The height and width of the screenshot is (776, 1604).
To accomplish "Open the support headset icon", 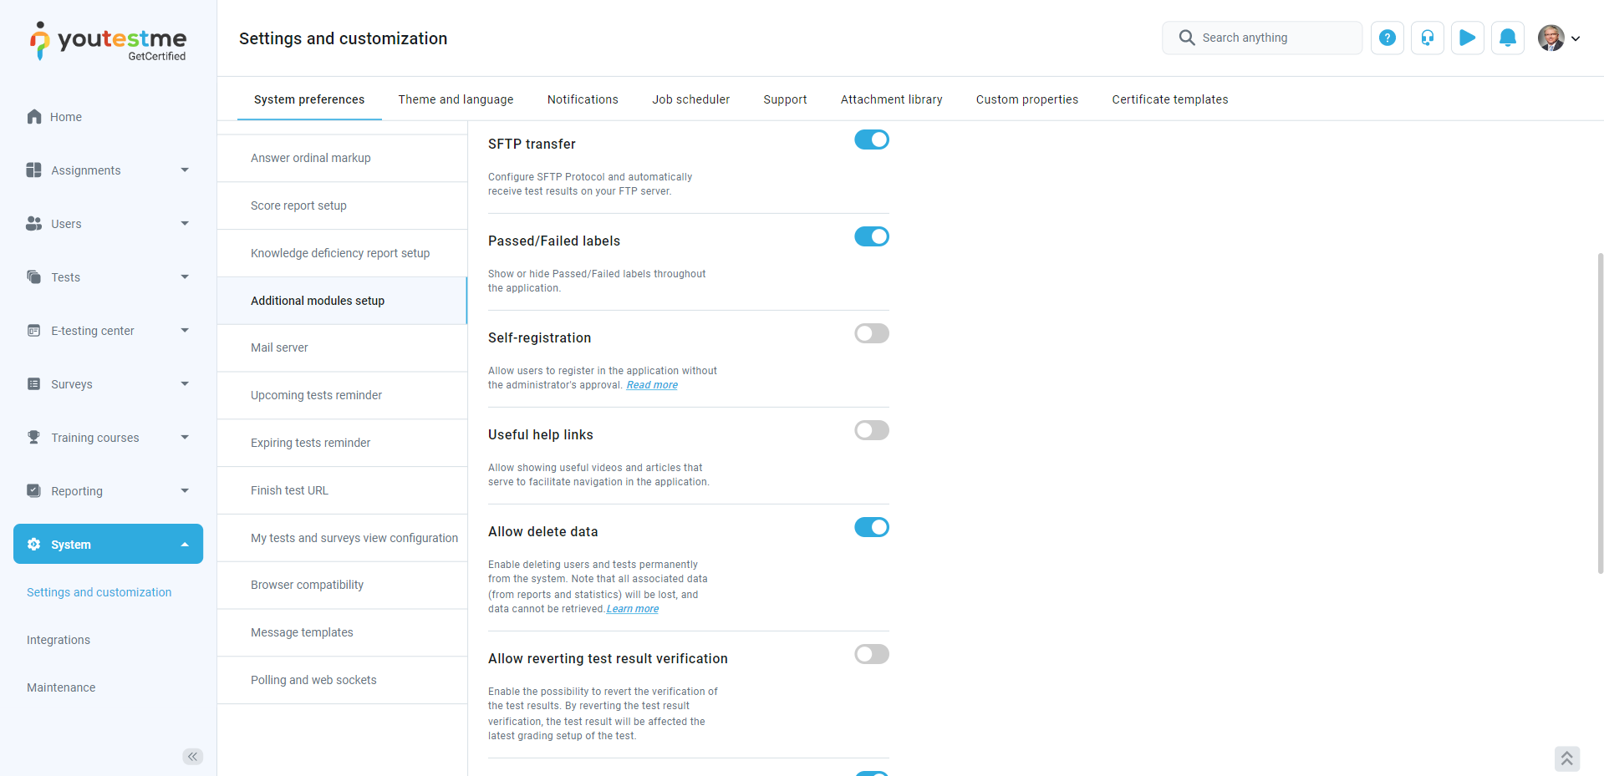I will point(1427,38).
